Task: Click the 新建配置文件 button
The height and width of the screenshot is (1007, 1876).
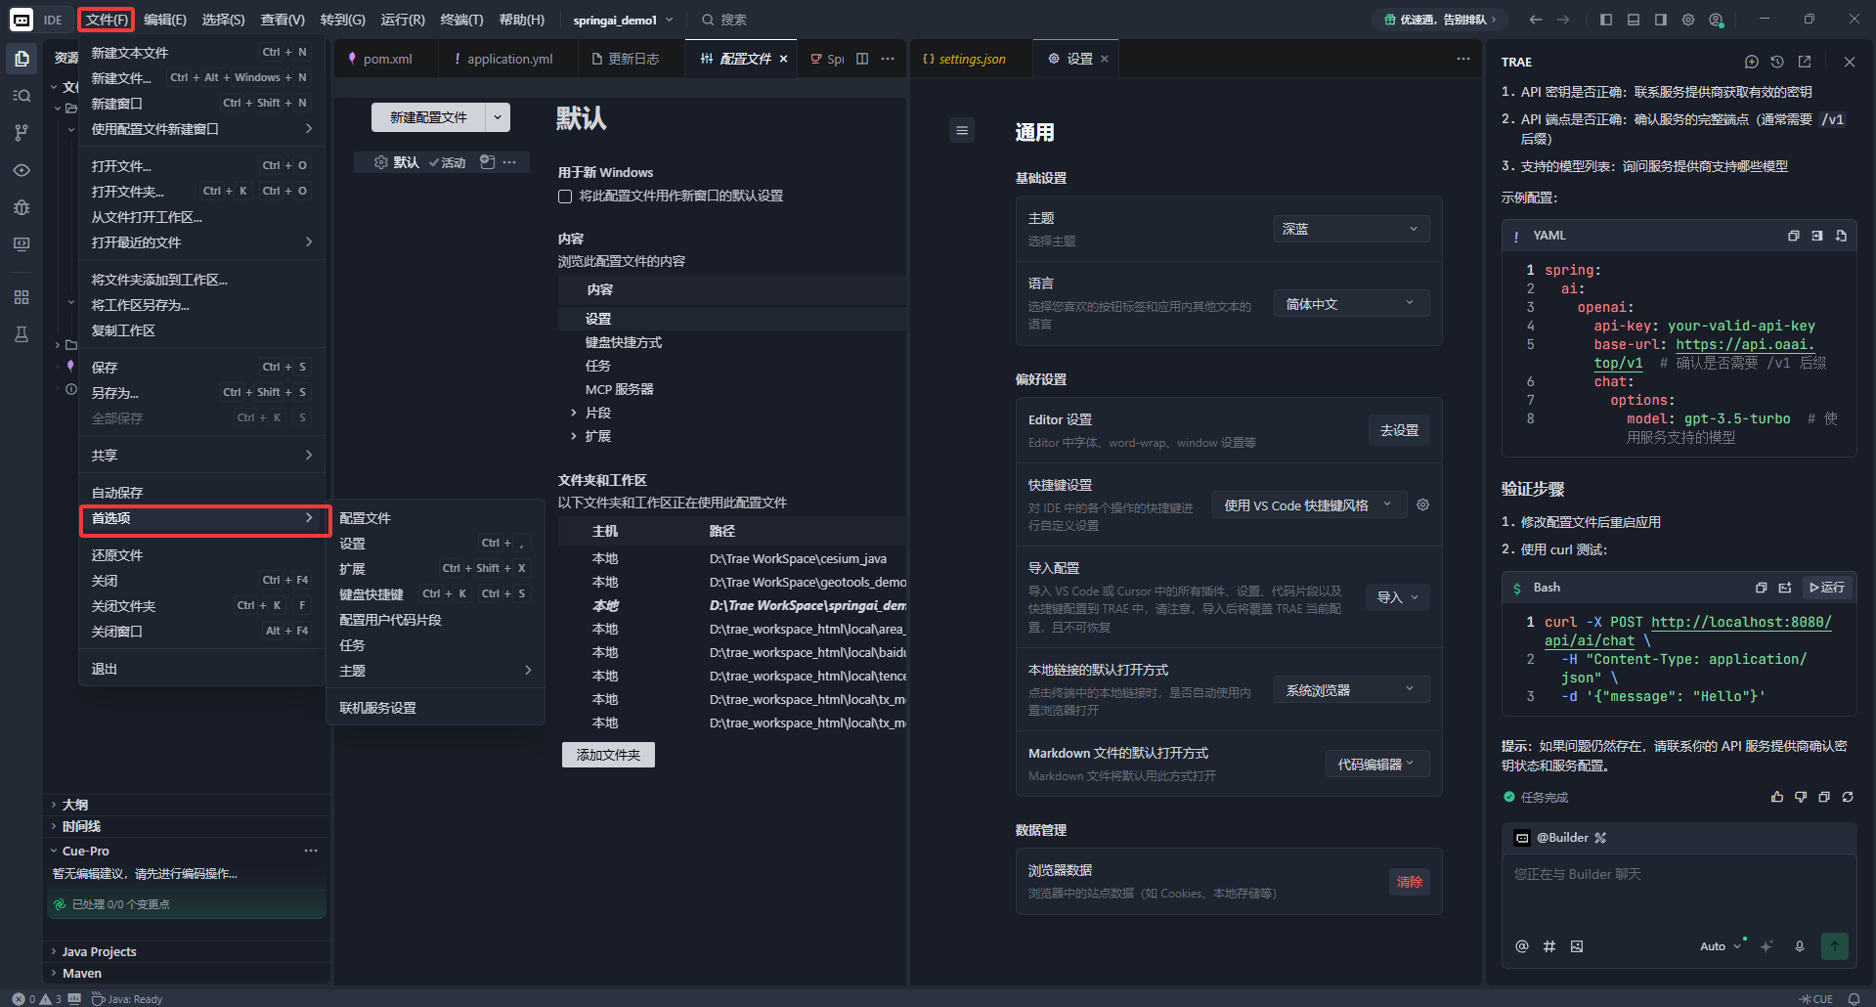Action: [428, 117]
